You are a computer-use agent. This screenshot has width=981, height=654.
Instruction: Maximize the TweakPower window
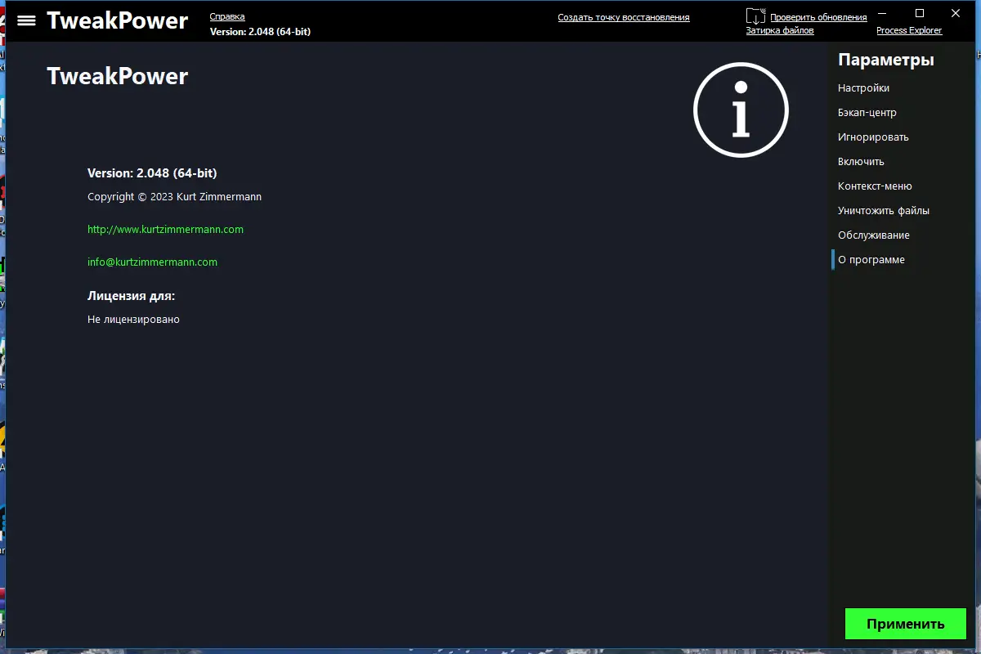point(919,13)
